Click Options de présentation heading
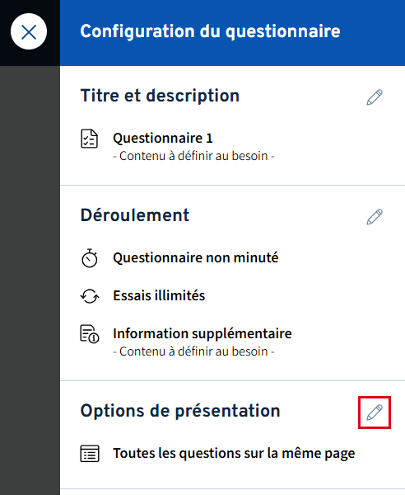Viewport: 405px width, 495px height. click(x=180, y=411)
